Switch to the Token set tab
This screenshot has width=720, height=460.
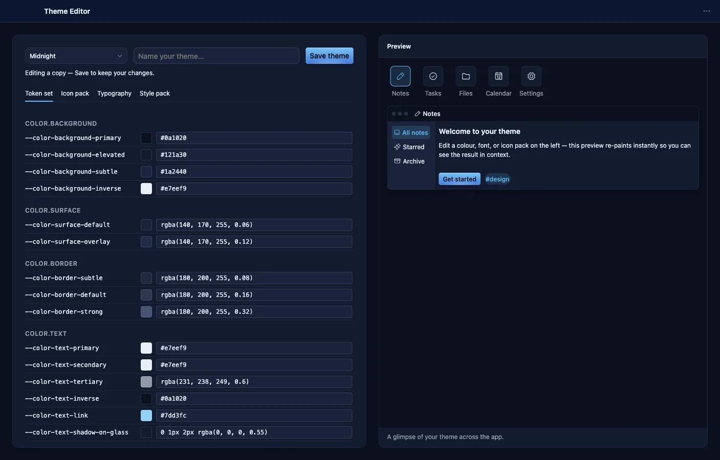point(39,94)
